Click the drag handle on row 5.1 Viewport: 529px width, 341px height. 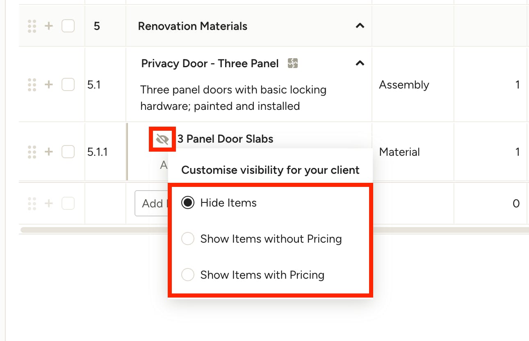coord(32,85)
